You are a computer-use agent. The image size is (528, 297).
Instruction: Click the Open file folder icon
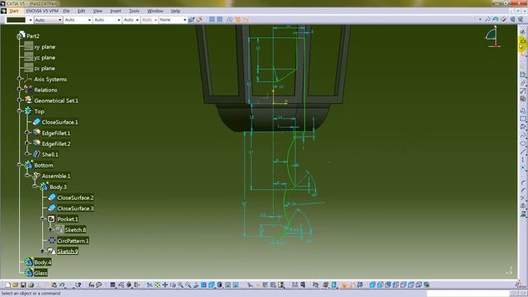(16, 285)
